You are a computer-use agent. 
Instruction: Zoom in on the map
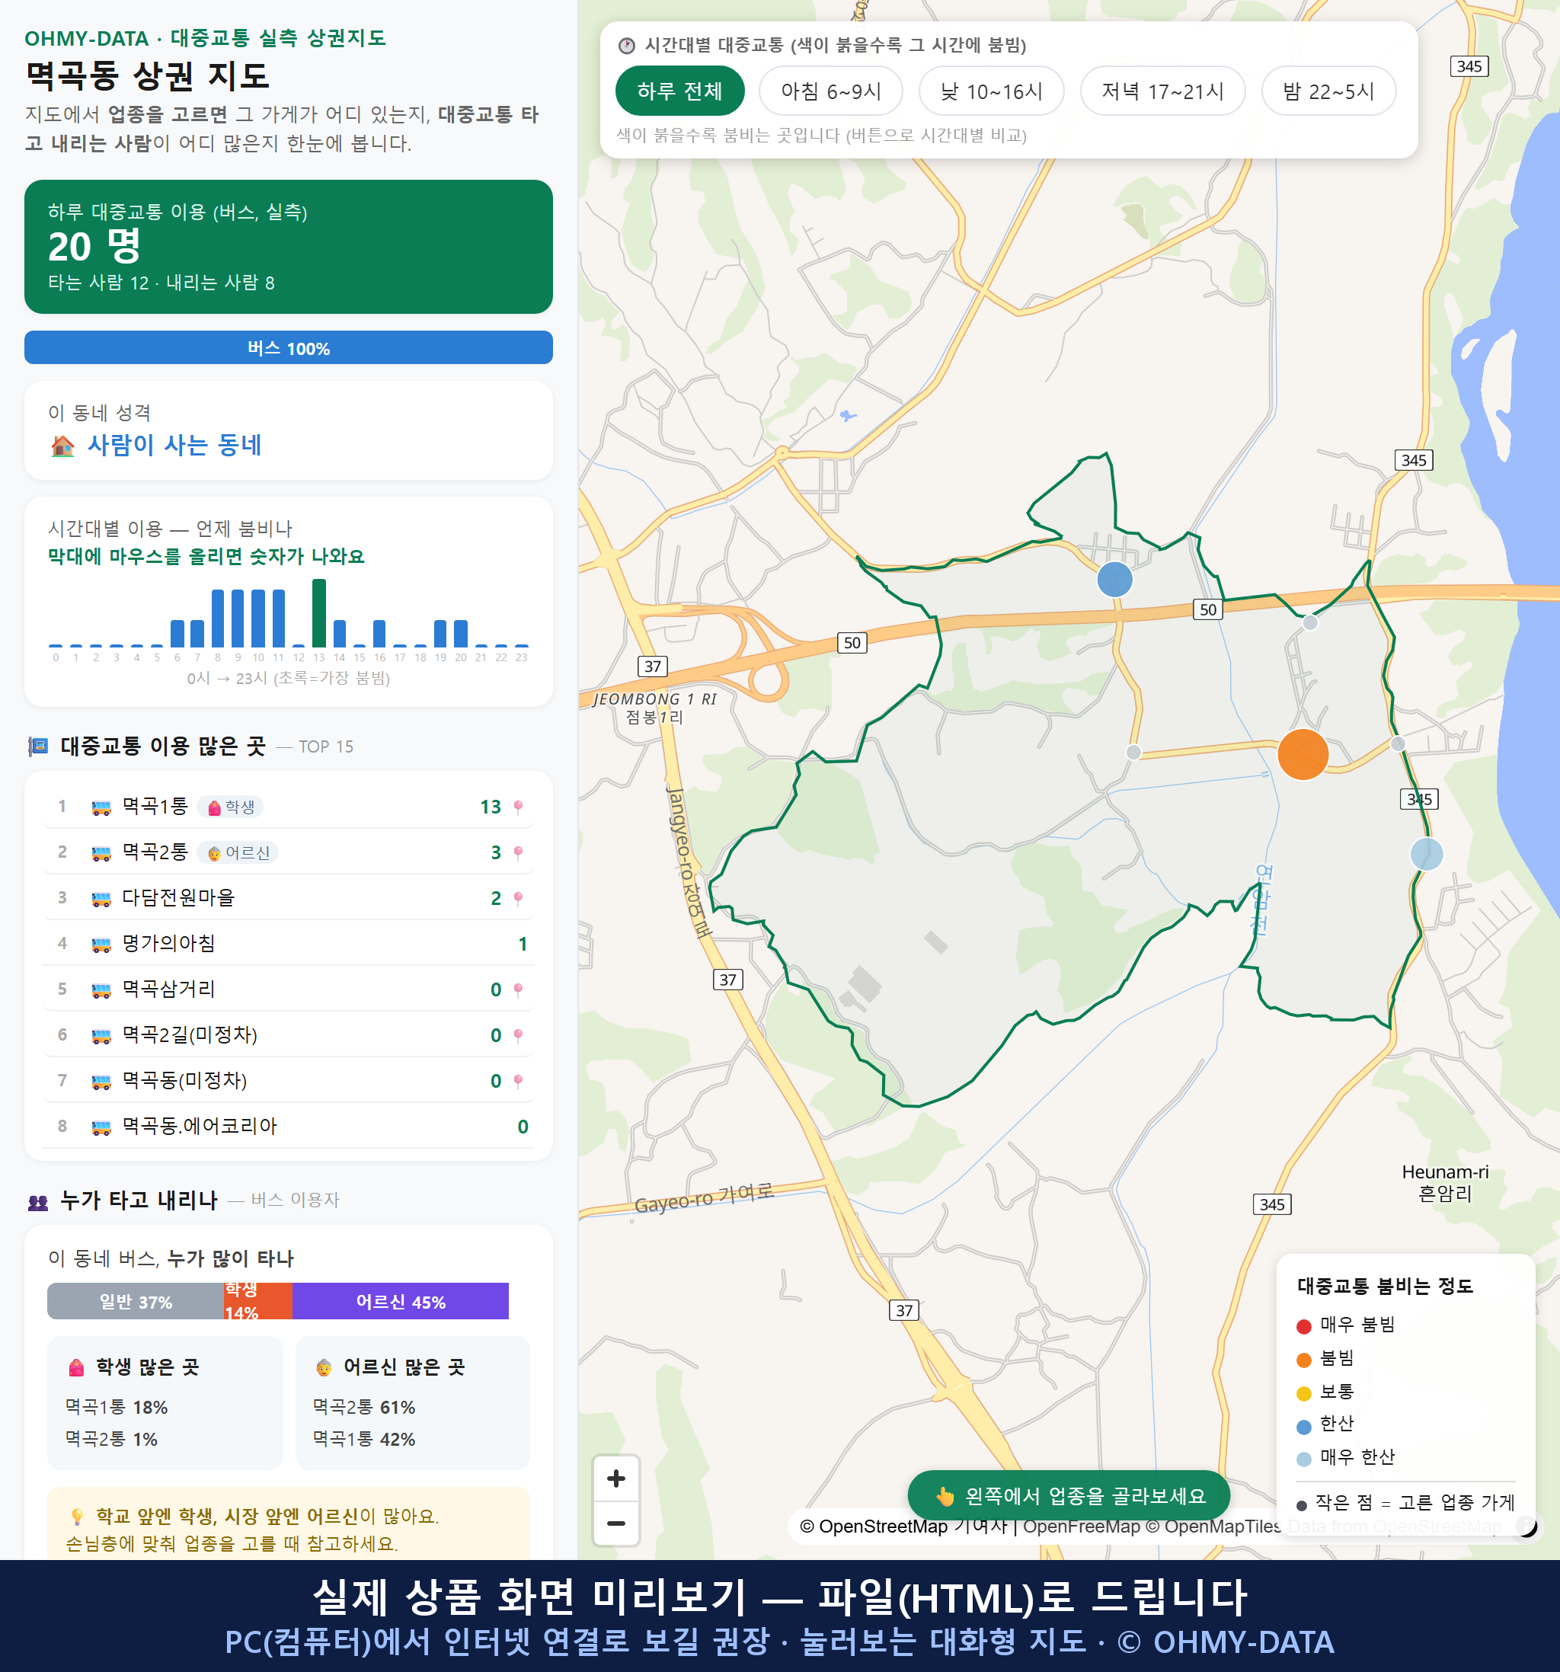pos(616,1479)
